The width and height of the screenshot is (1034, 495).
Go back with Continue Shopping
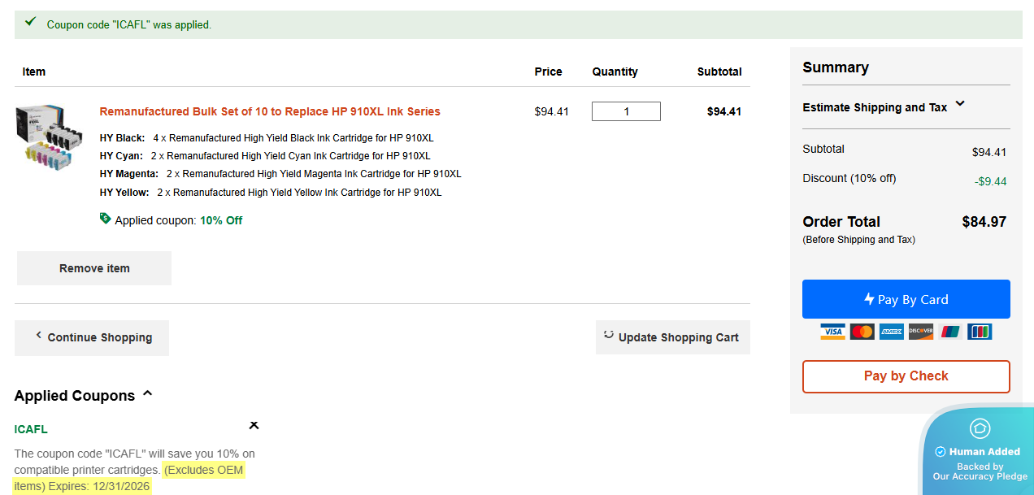(92, 337)
